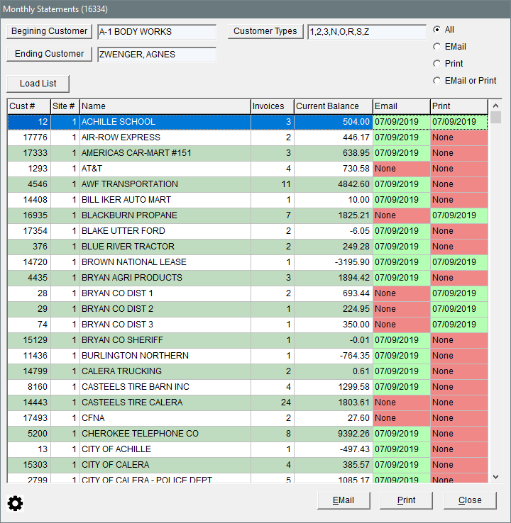Click the scrollbar up arrow
Image resolution: width=511 pixels, height=523 pixels.
(495, 106)
